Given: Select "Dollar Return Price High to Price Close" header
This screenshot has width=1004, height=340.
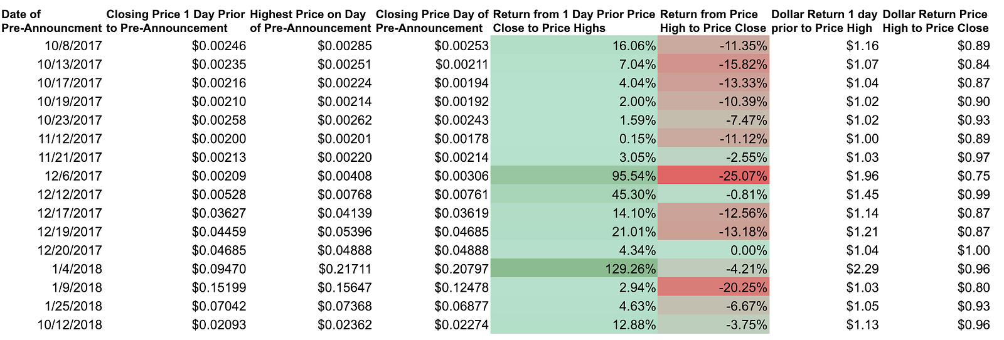Looking at the screenshot, I should pos(935,21).
